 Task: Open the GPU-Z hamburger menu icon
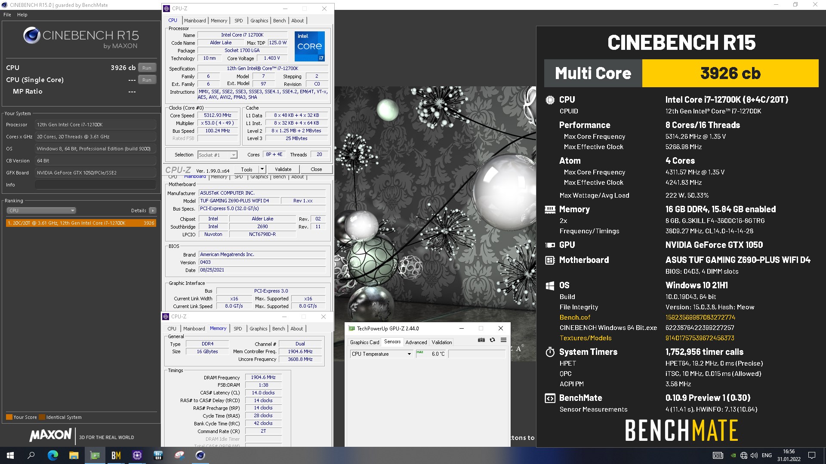pyautogui.click(x=503, y=340)
